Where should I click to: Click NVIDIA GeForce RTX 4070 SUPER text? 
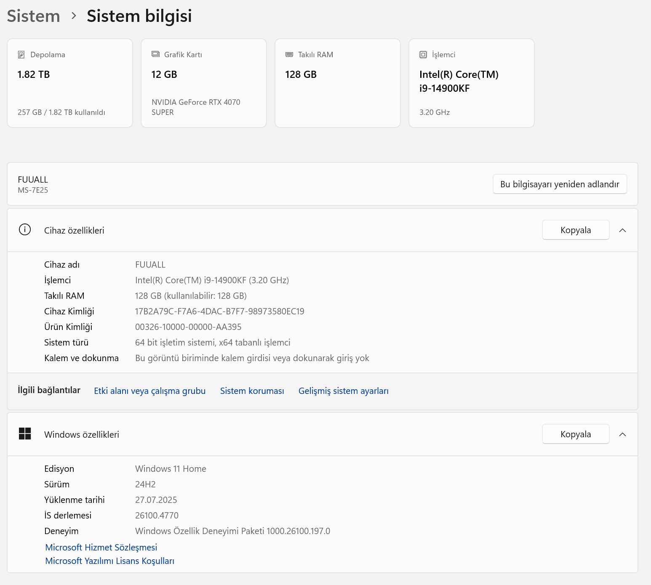click(x=196, y=107)
